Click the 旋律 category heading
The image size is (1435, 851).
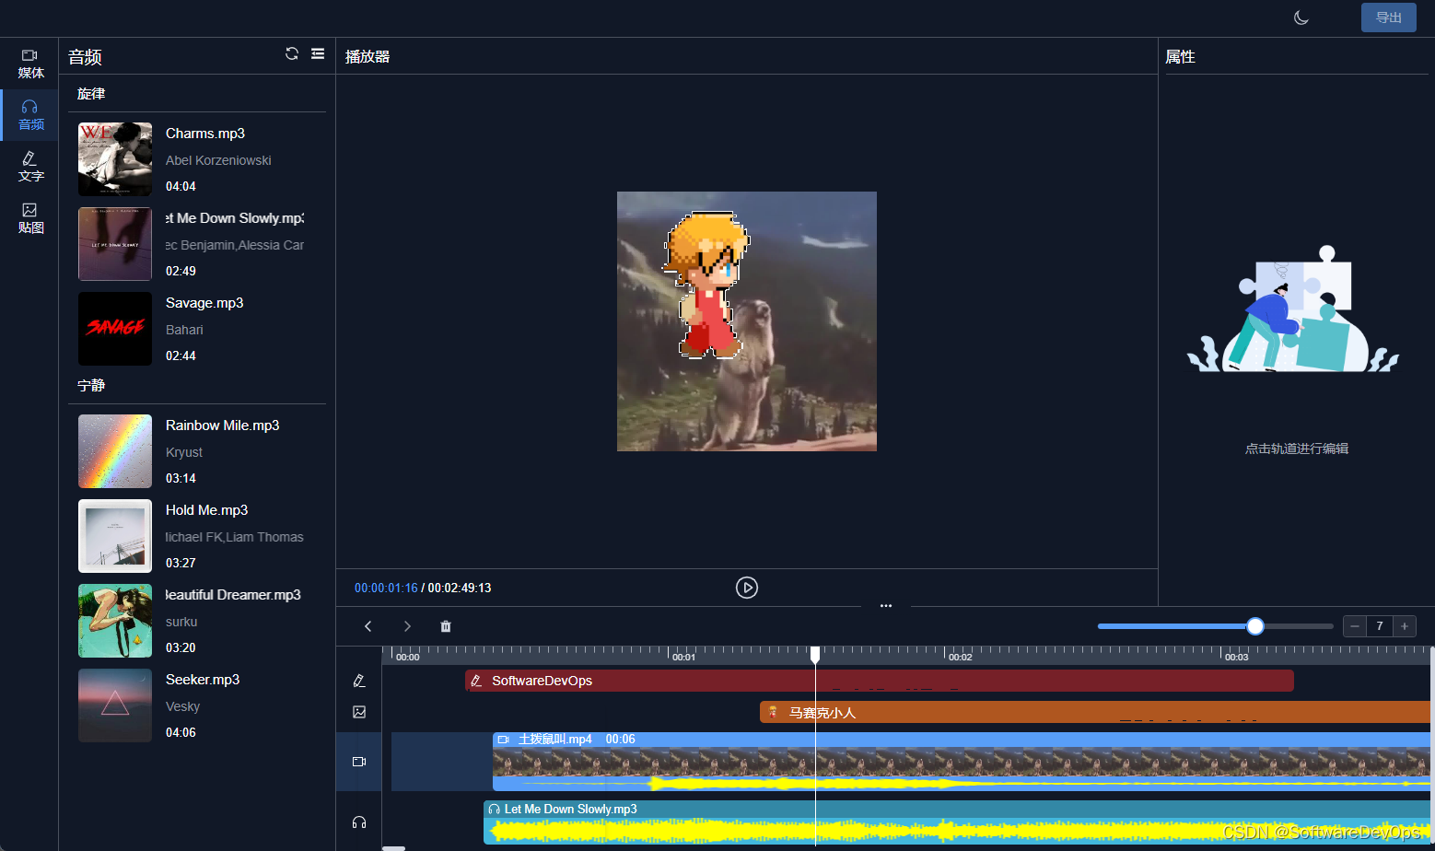tap(91, 94)
